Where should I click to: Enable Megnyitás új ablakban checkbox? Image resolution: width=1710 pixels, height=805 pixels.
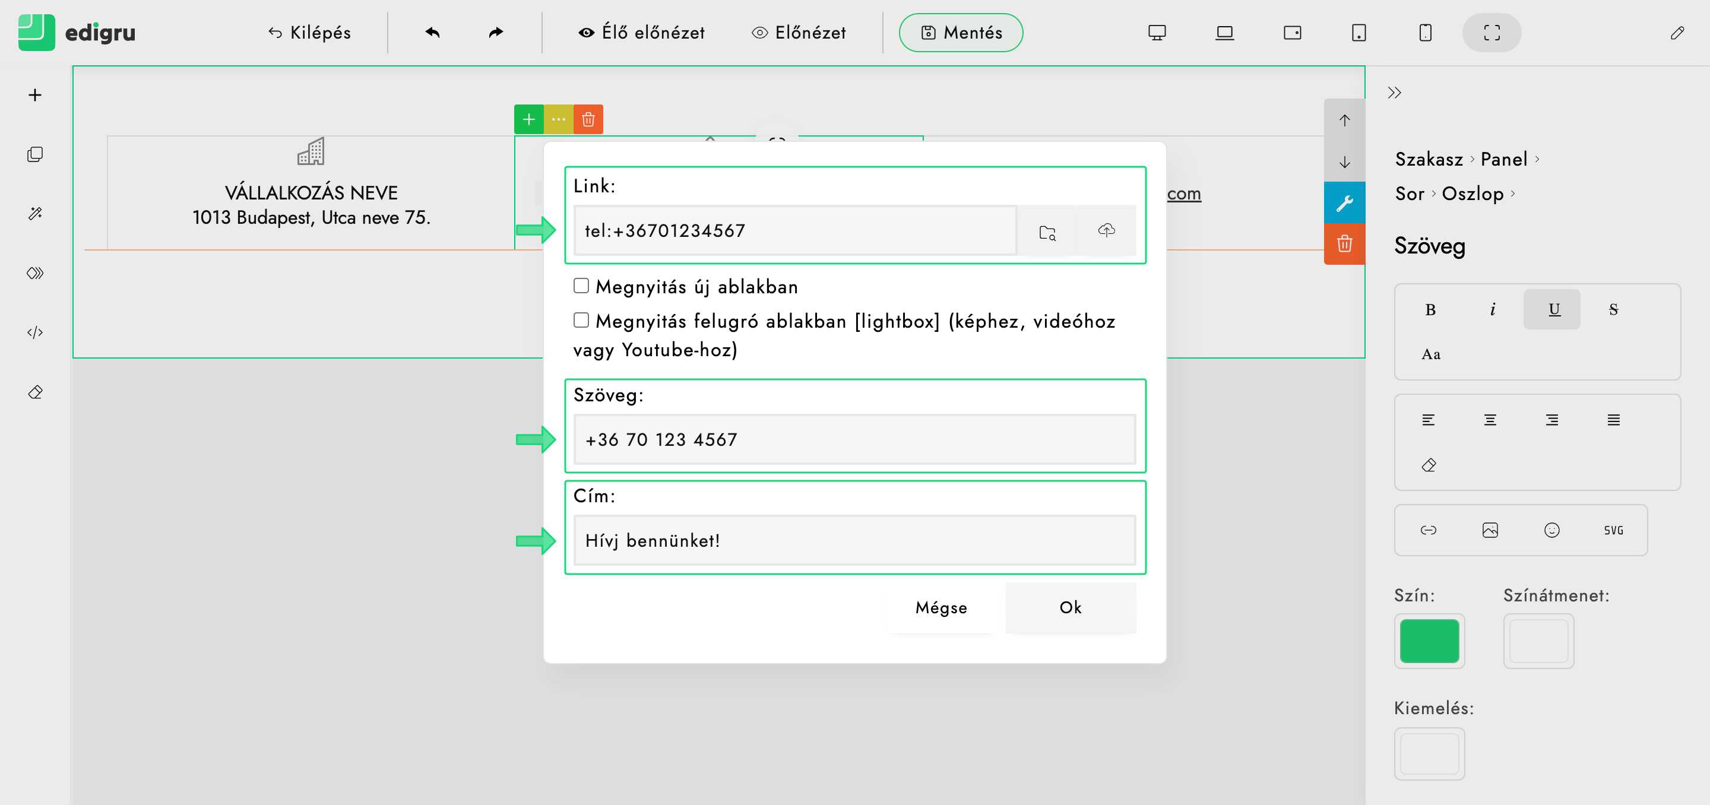[581, 286]
